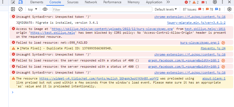Reveal network request icon beside kurs-slovaczkogo.png:1
The image size is (234, 107).
(223, 43)
